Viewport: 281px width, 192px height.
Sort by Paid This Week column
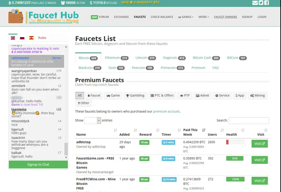[204, 130]
